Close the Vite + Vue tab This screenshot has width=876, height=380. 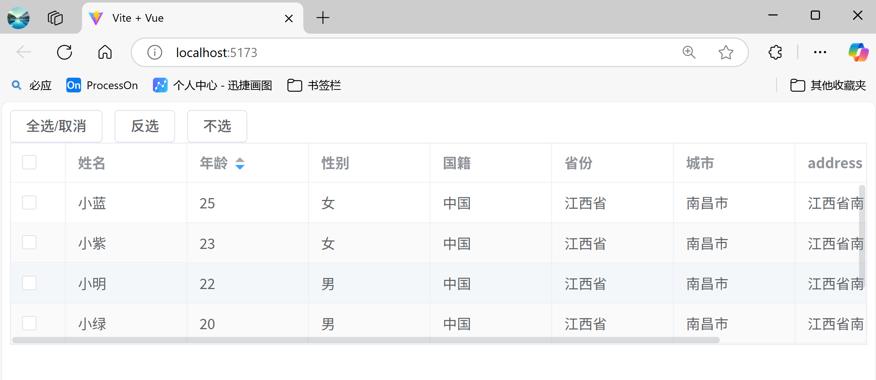click(289, 18)
